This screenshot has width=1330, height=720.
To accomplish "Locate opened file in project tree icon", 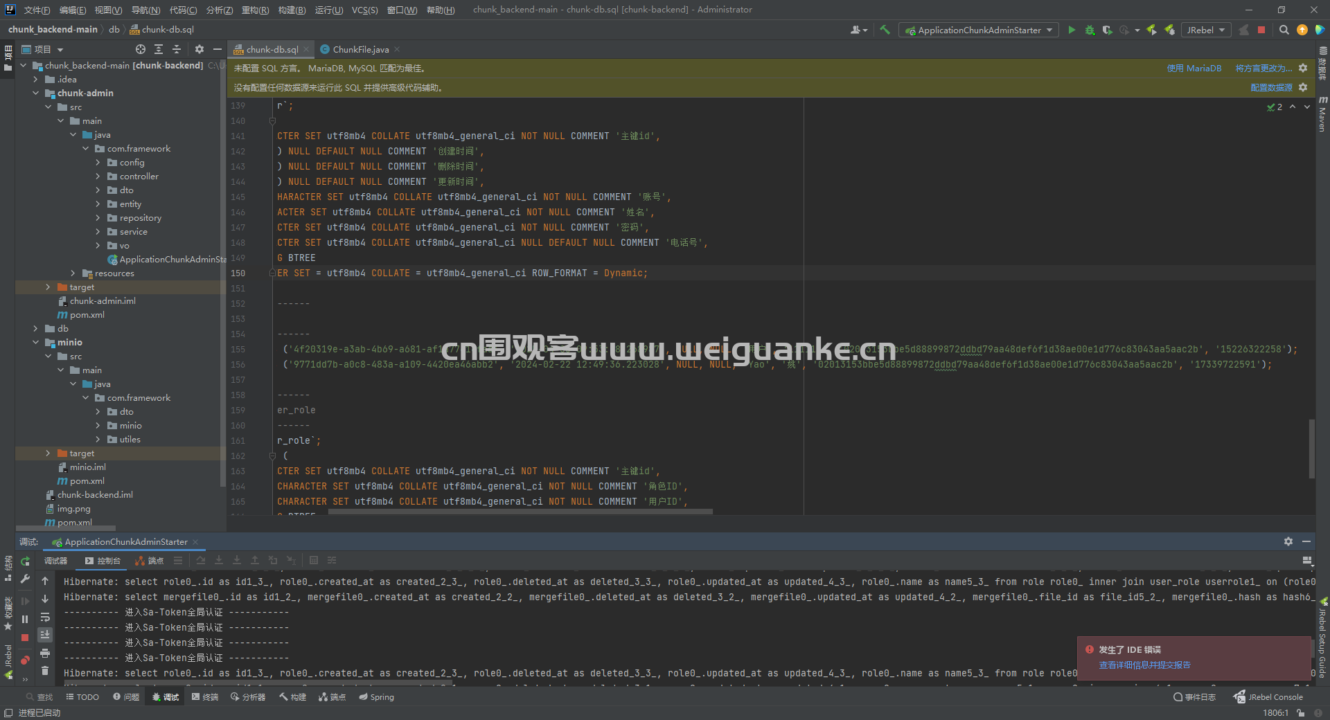I will click(x=141, y=49).
